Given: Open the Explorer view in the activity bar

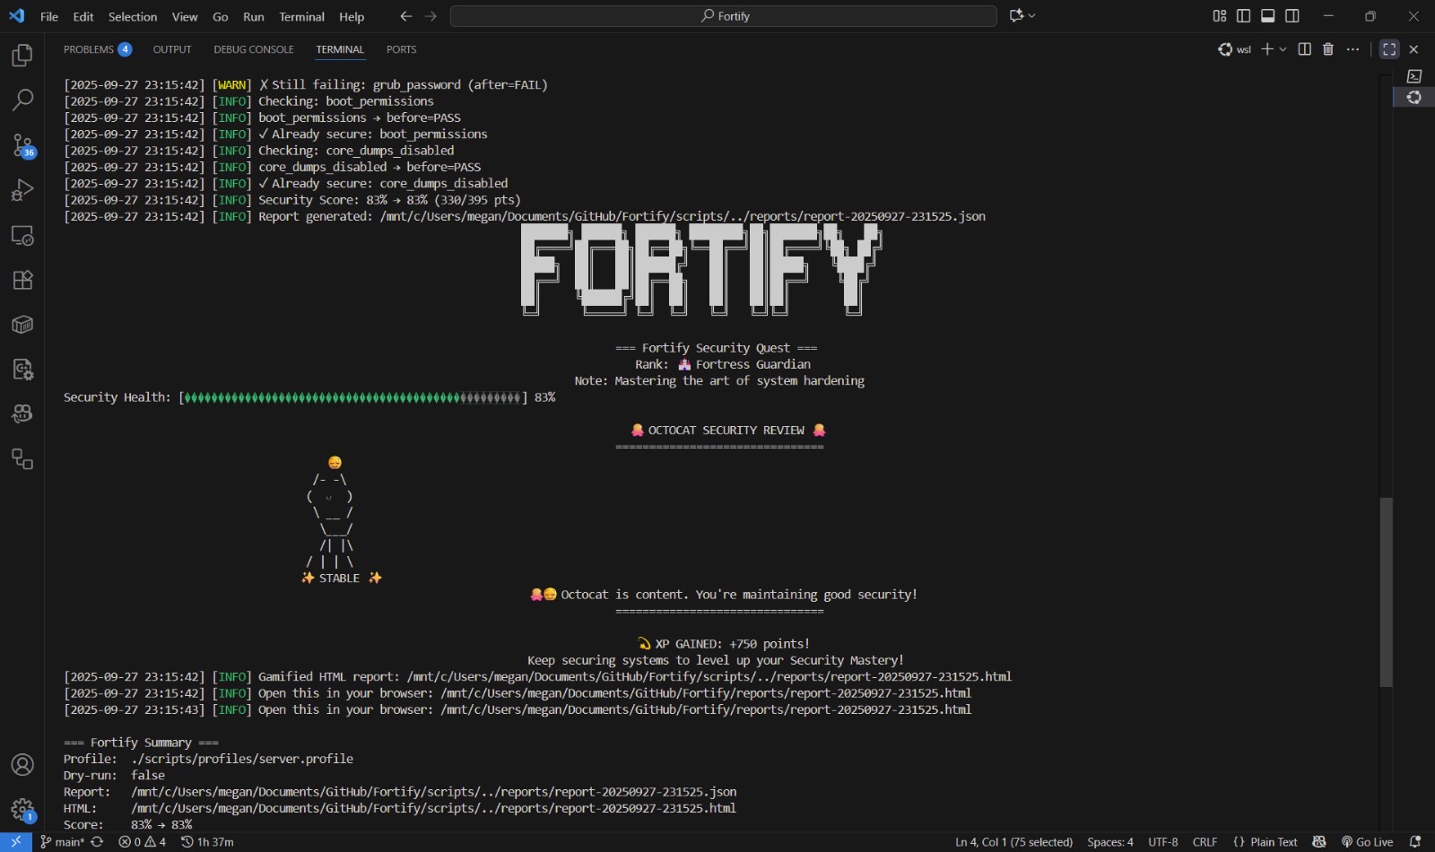Looking at the screenshot, I should point(22,56).
